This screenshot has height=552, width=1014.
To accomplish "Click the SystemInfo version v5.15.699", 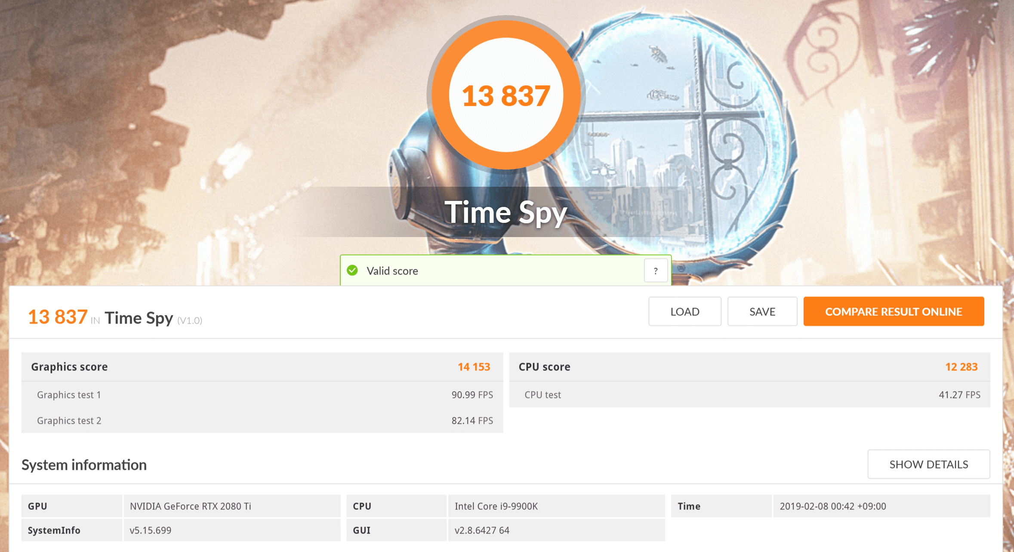I will 231,530.
